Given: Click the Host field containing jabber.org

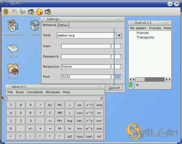Looking at the screenshot, I should coord(86,35).
